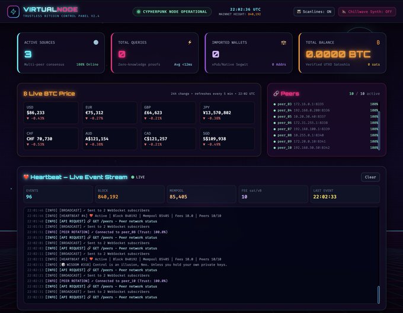Click the CHF 70,730 price
The height and width of the screenshot is (313, 403).
pos(39,139)
